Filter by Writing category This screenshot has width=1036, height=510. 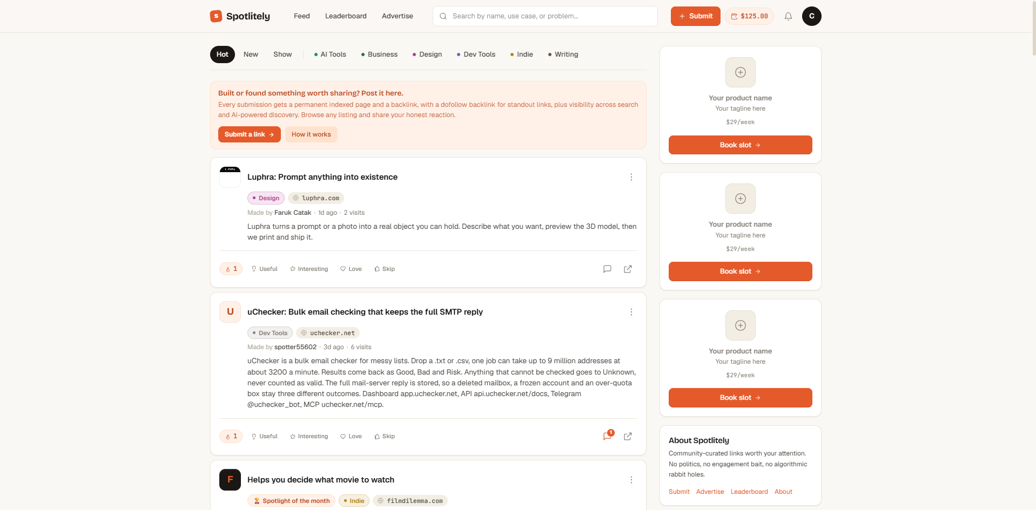click(x=563, y=55)
